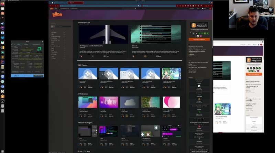Open the 3D Wallpaper Aircraft CRJ200 thumbnail
This screenshot has width=275, height=153.
pyautogui.click(x=103, y=34)
